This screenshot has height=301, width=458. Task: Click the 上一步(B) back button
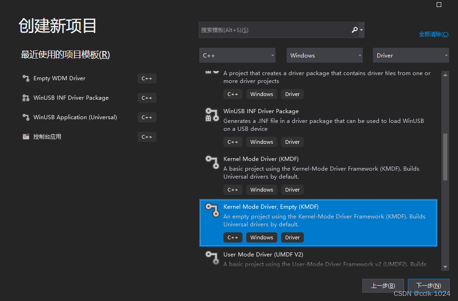tap(383, 285)
